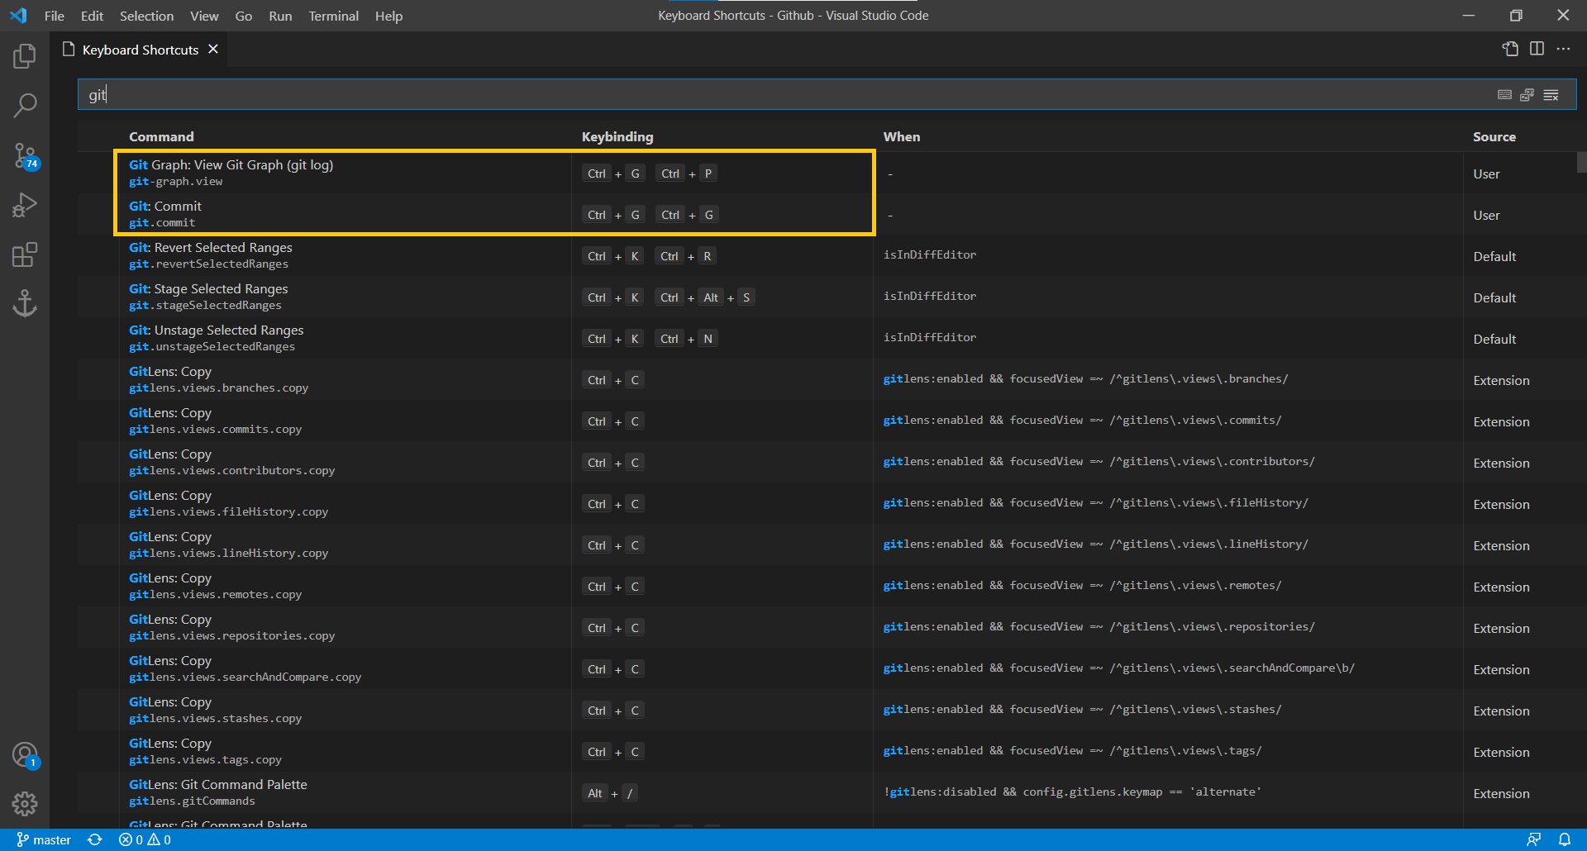Open the Manage gear icon

[x=25, y=803]
